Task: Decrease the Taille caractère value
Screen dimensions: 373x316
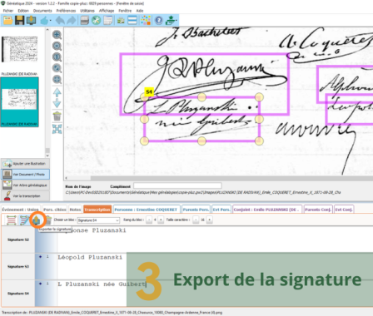Action: click(196, 220)
